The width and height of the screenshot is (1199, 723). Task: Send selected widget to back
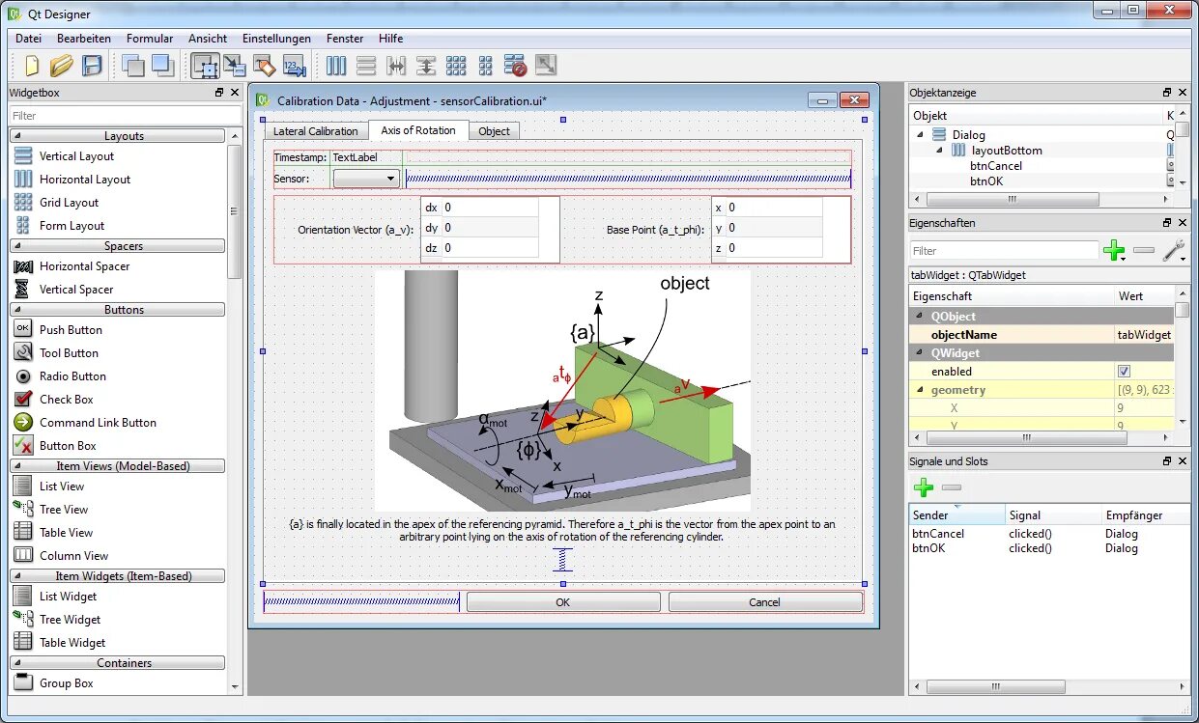click(x=132, y=66)
